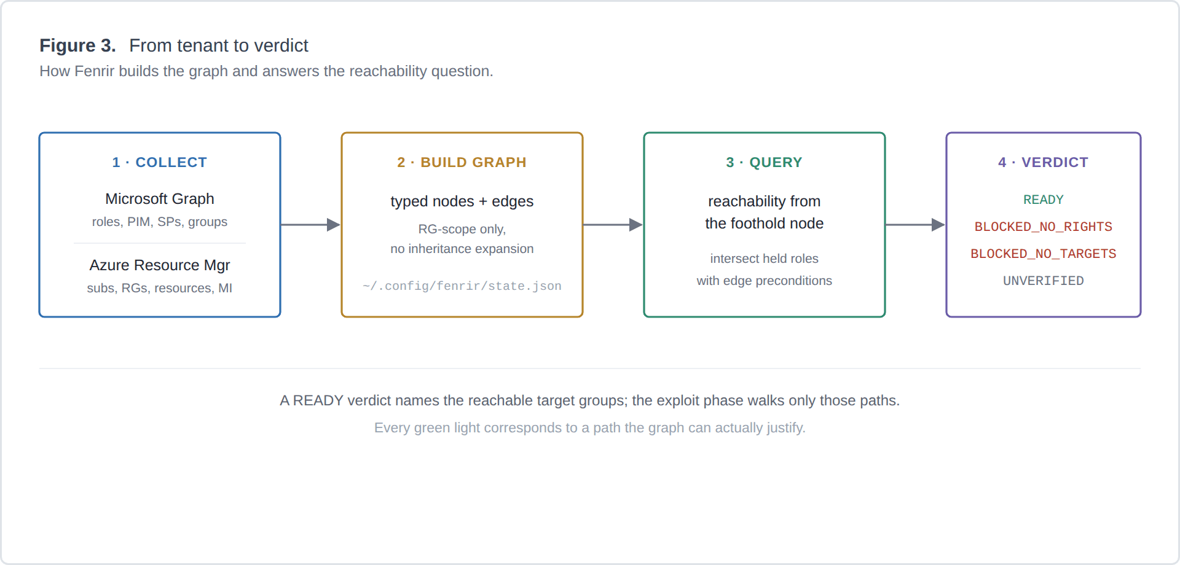Screen dimensions: 1180x565
Task: Select the '3 · QUERY' heading
Action: 765,162
